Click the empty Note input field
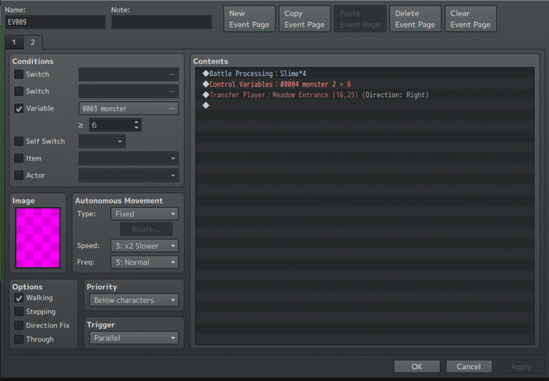This screenshot has height=381, width=549. [162, 22]
